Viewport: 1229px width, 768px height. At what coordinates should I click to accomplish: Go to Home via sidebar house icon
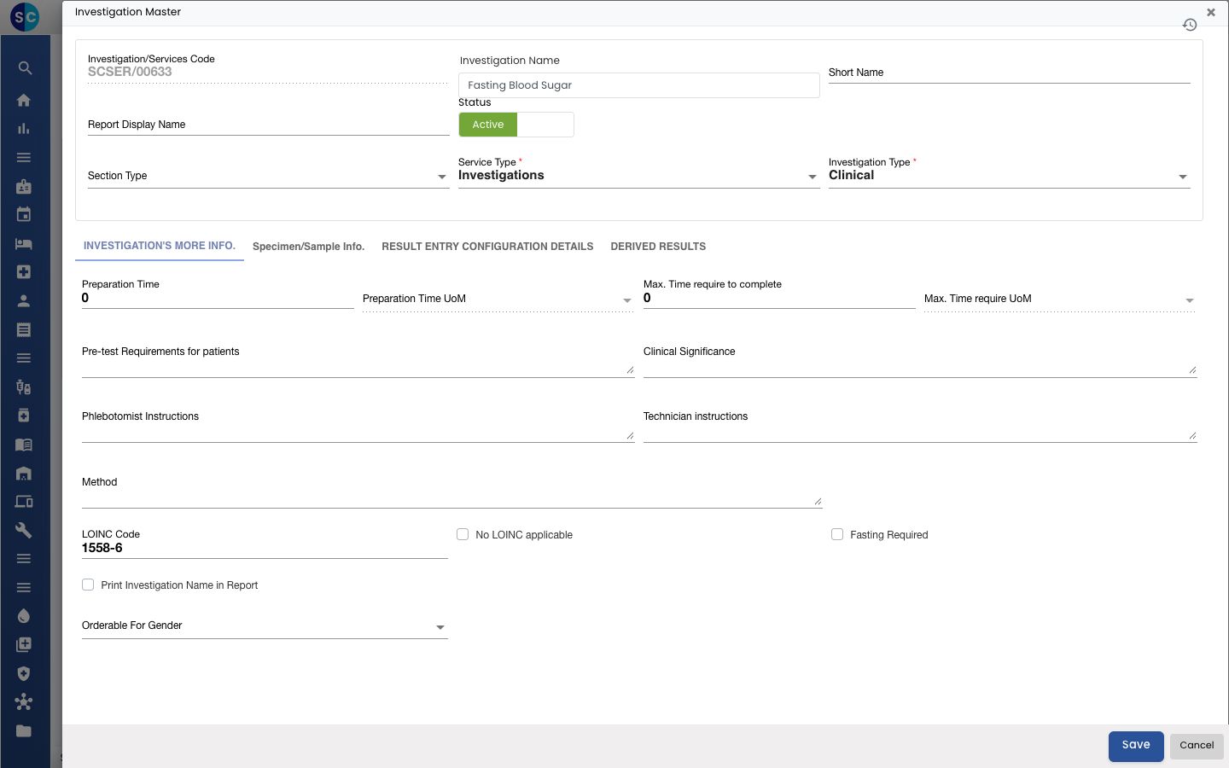coord(24,100)
